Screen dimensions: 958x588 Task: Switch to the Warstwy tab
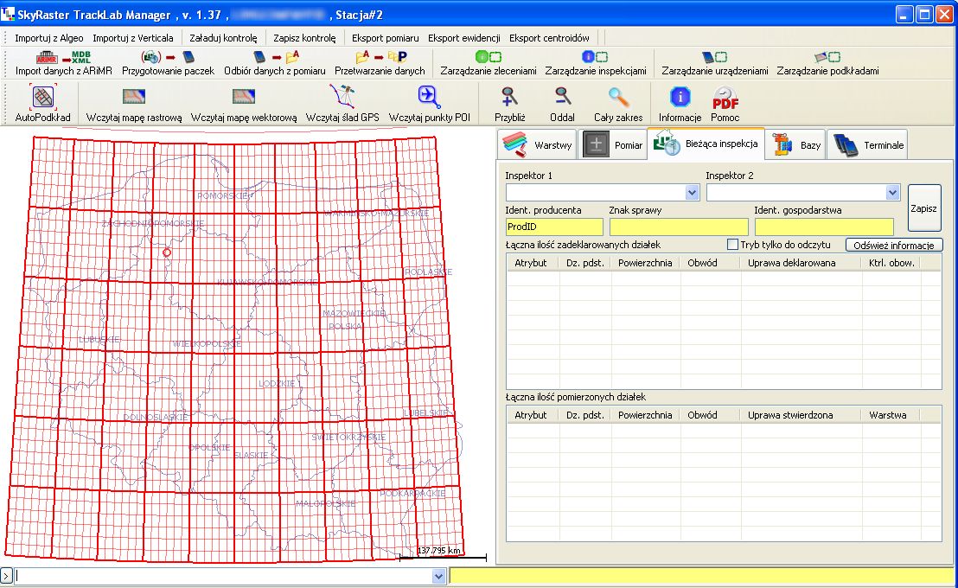tap(539, 145)
